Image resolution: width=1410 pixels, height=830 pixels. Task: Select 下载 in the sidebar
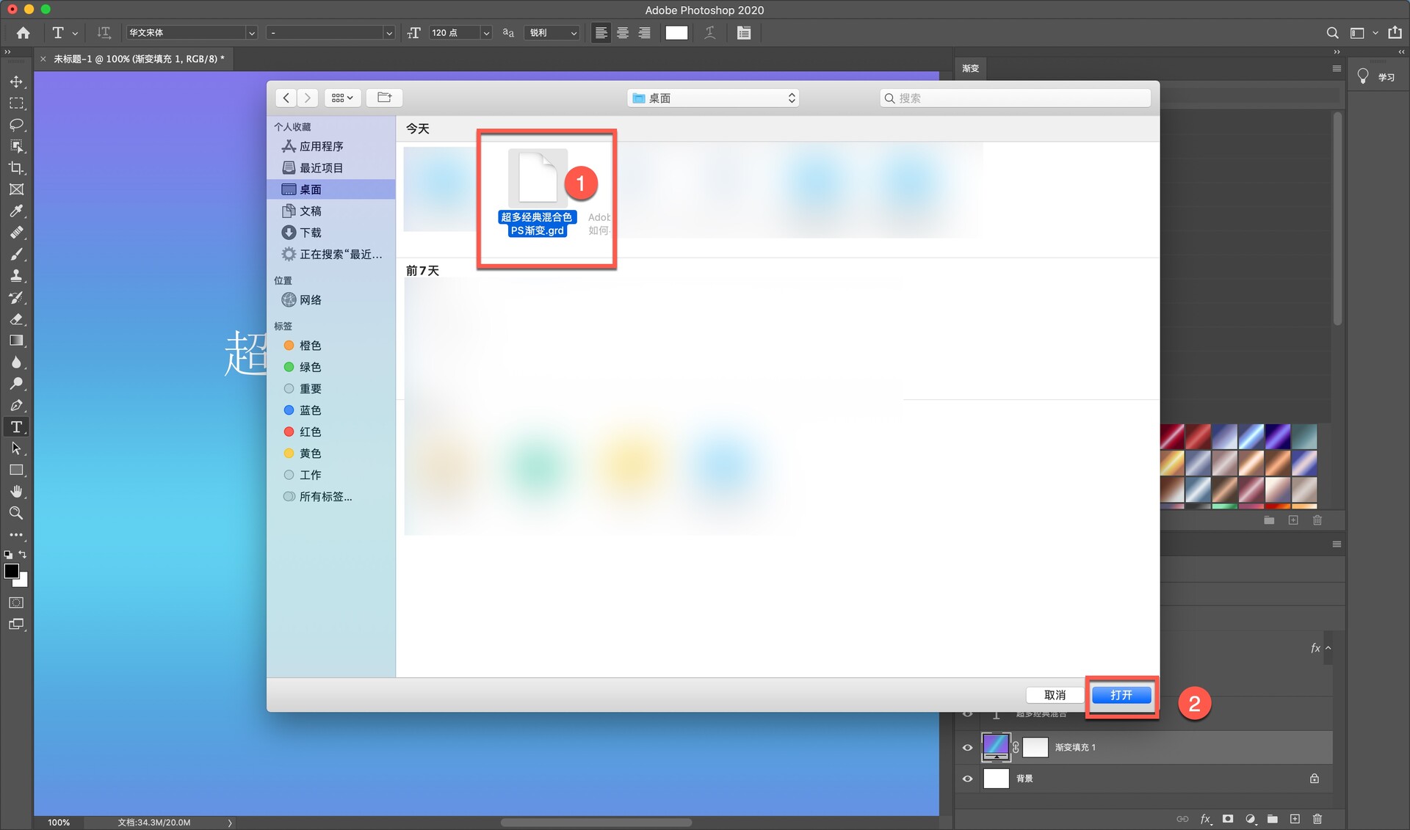[310, 233]
